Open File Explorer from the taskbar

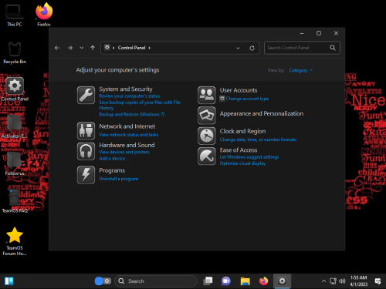(x=245, y=281)
